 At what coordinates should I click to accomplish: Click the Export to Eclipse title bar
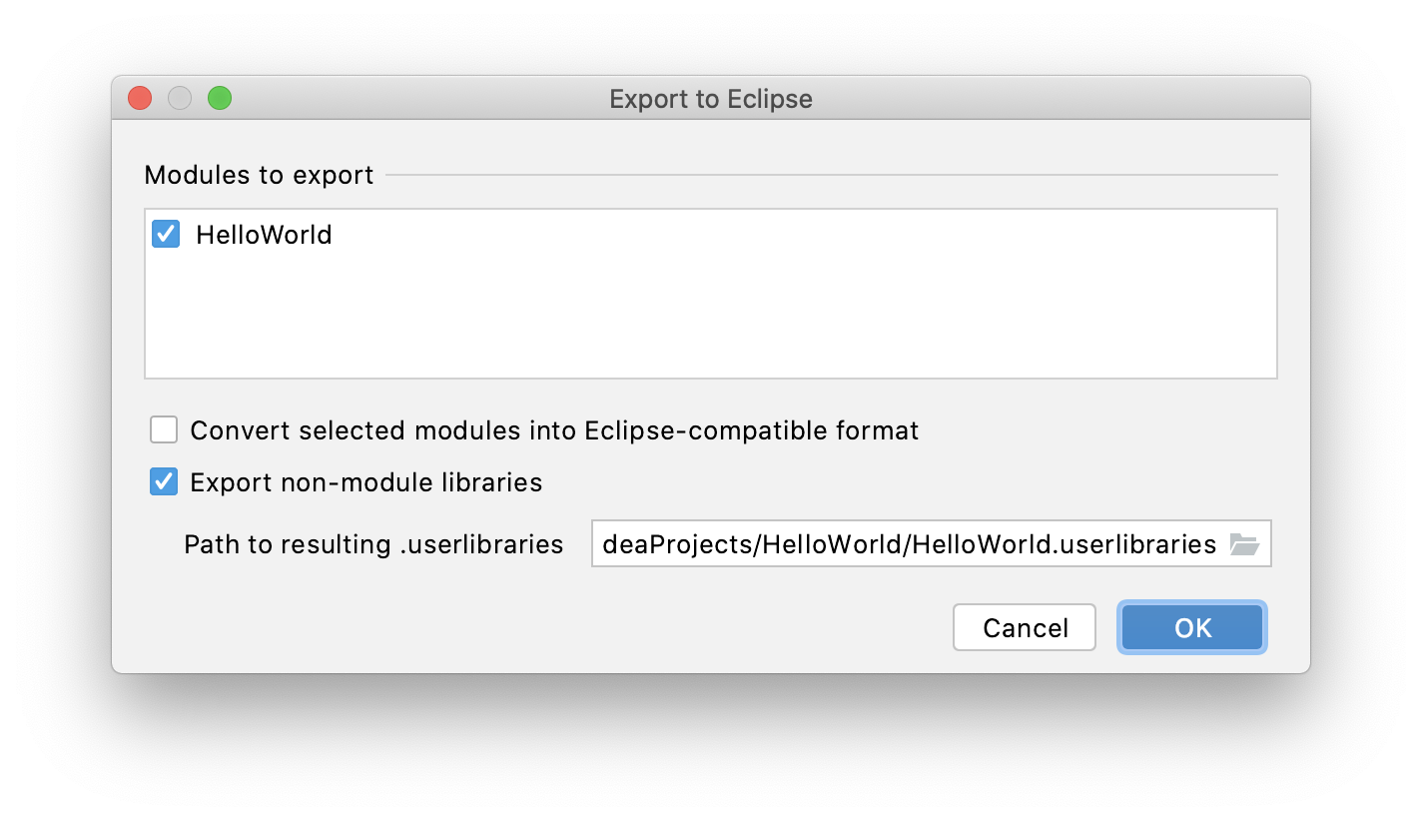pyautogui.click(x=711, y=98)
